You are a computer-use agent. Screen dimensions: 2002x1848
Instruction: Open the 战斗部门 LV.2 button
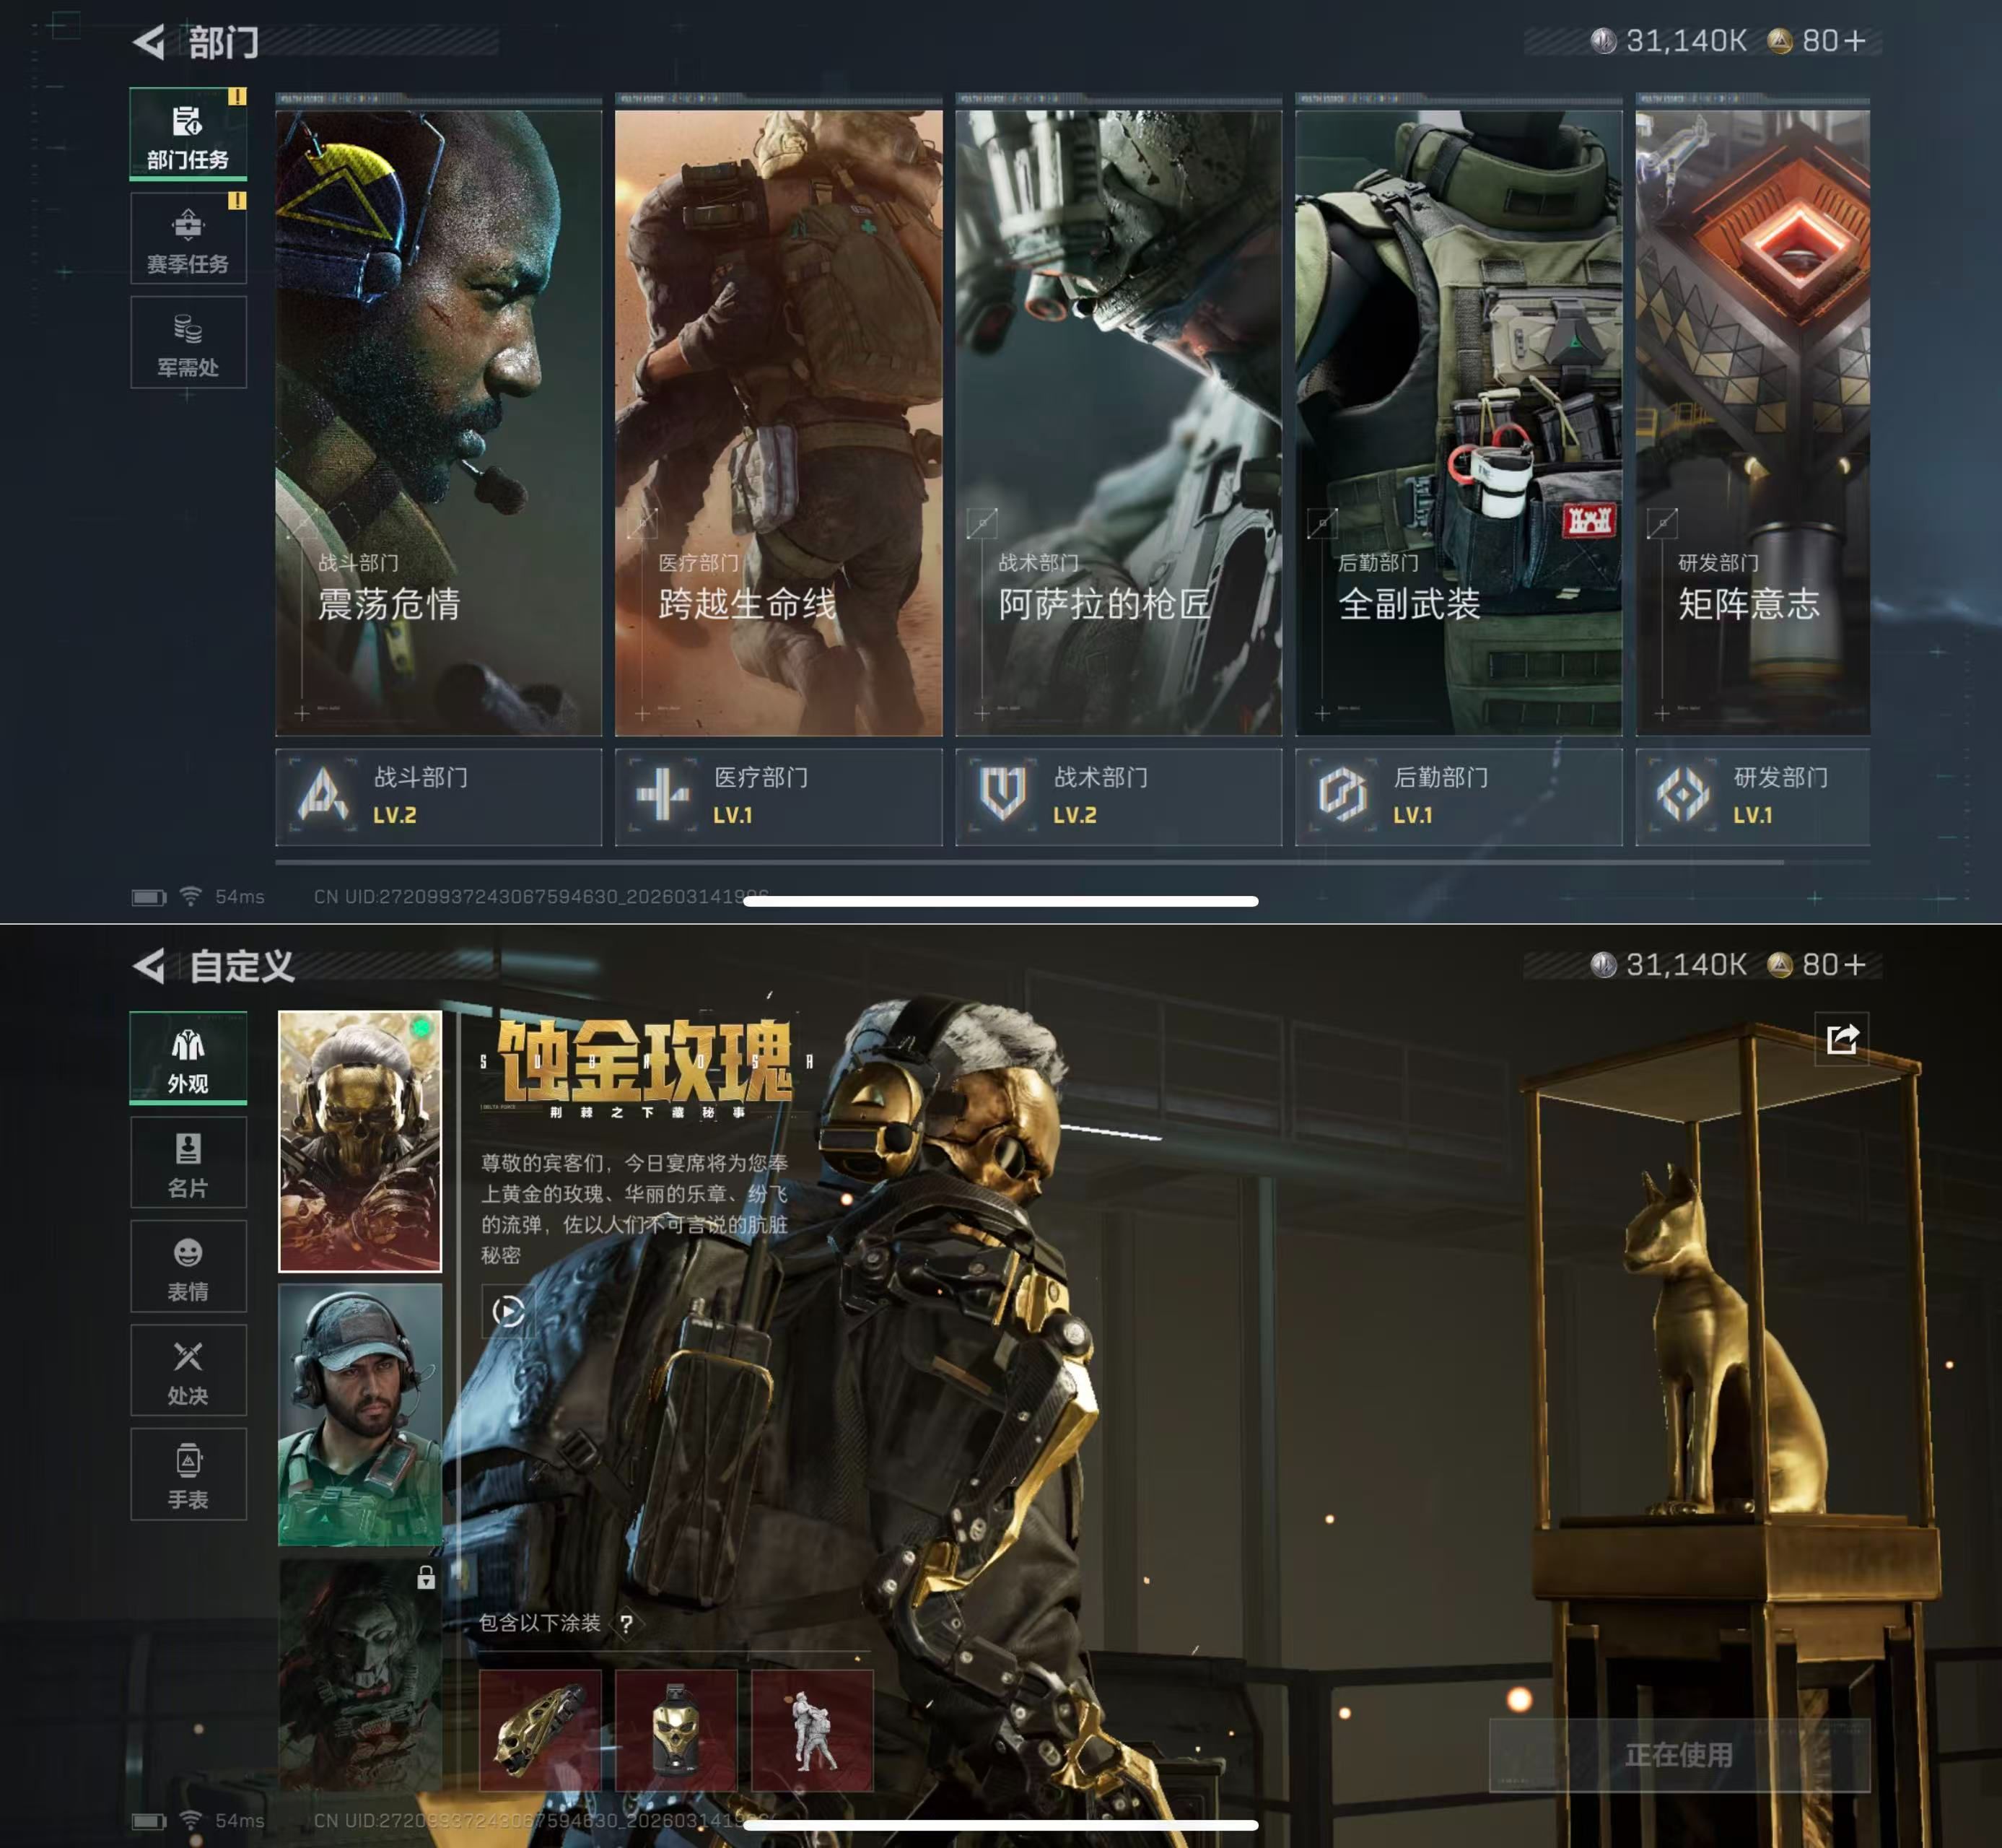pyautogui.click(x=438, y=797)
